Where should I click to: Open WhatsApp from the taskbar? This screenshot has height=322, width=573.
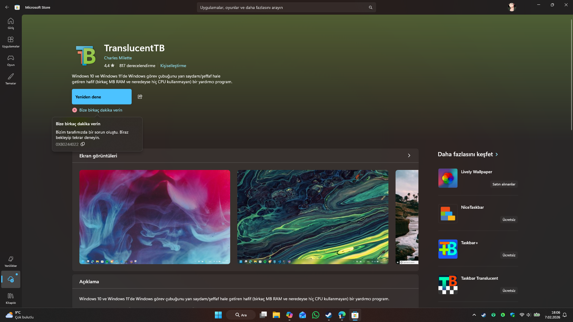pos(315,315)
